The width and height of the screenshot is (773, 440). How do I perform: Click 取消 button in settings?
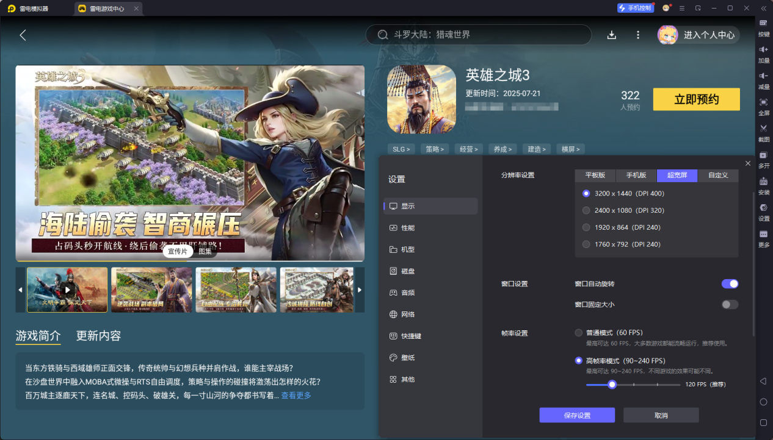click(x=661, y=415)
